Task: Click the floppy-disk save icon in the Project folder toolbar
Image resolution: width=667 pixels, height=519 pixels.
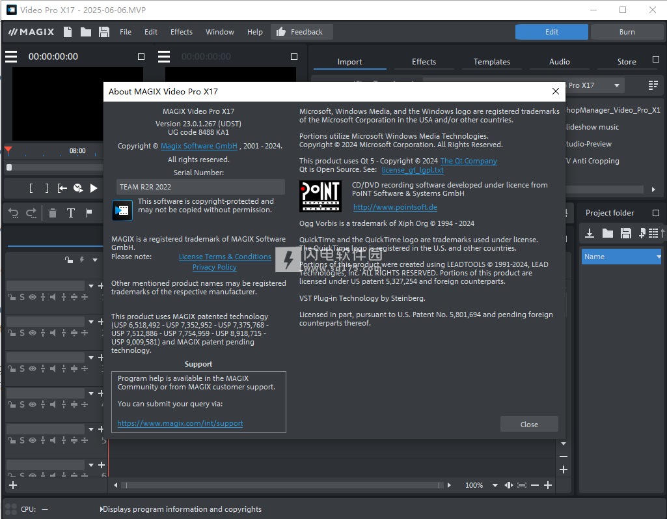Action: pyautogui.click(x=626, y=233)
